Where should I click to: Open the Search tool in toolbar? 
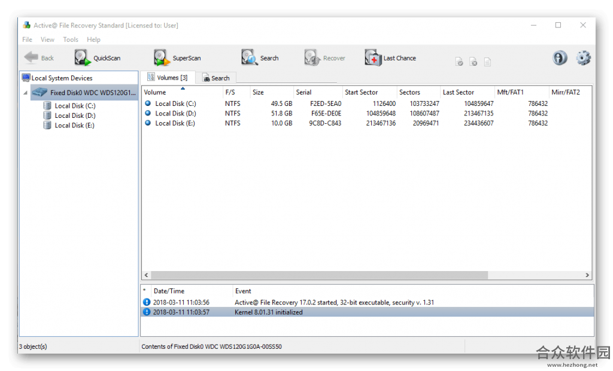coord(260,58)
